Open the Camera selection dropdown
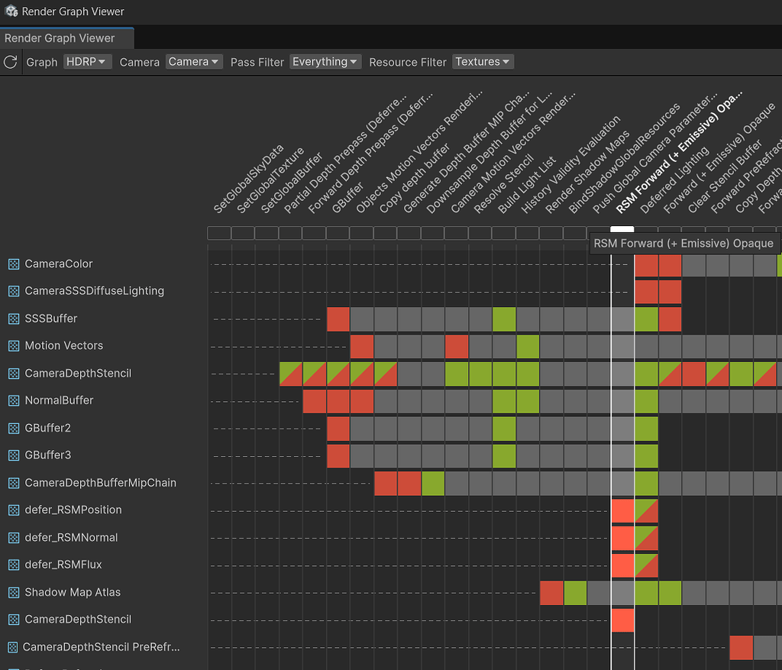Viewport: 782px width, 670px height. coord(193,62)
